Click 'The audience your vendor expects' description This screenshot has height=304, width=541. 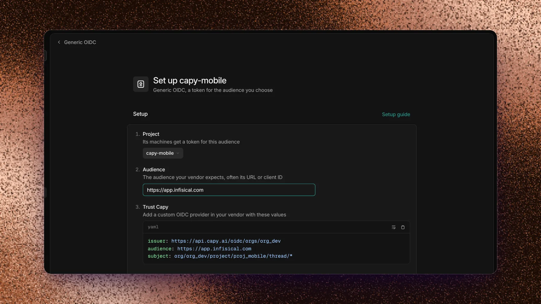(213, 177)
